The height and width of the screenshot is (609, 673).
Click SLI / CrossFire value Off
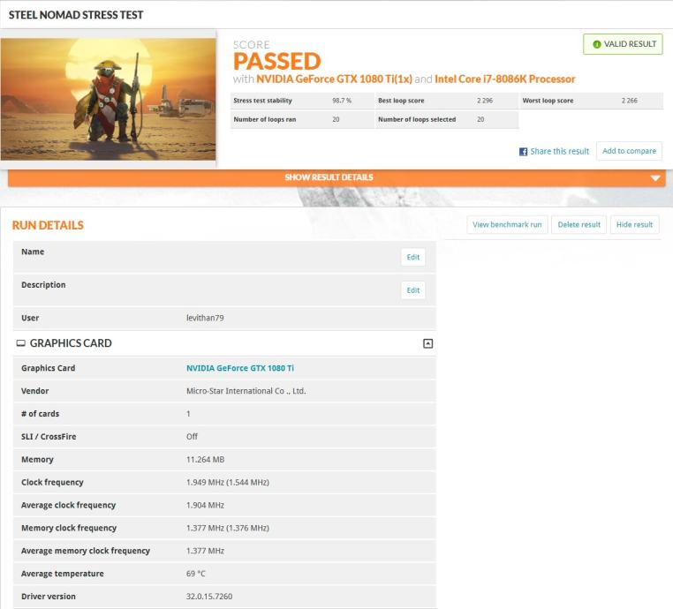coord(192,436)
